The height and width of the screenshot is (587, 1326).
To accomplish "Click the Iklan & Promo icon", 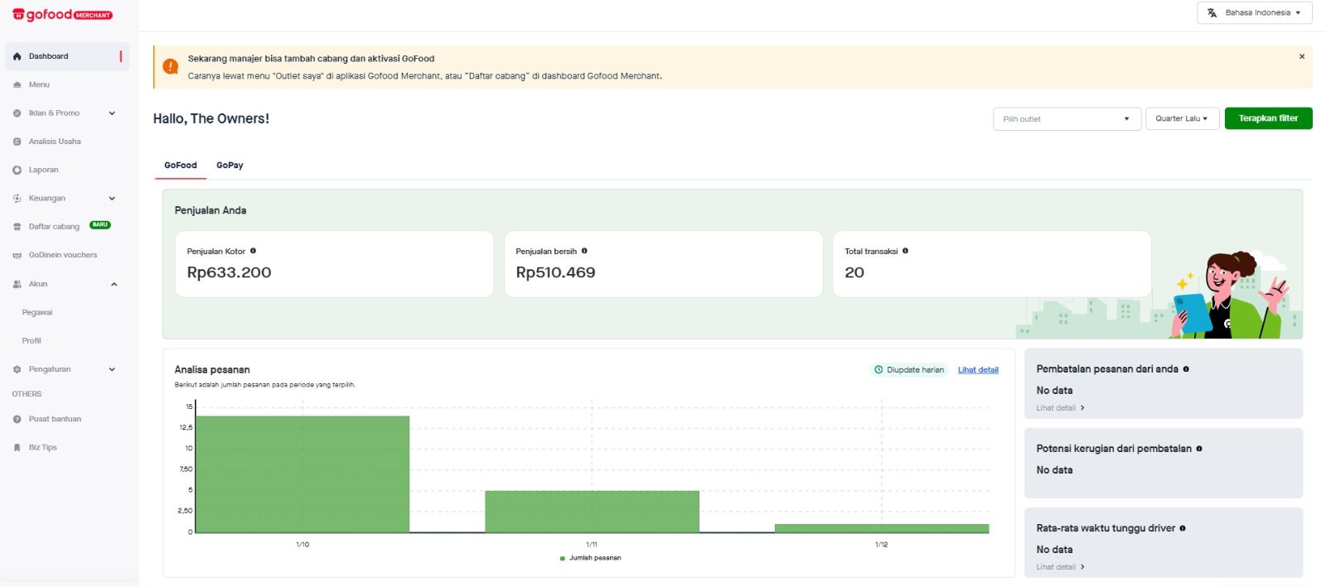I will coord(17,113).
